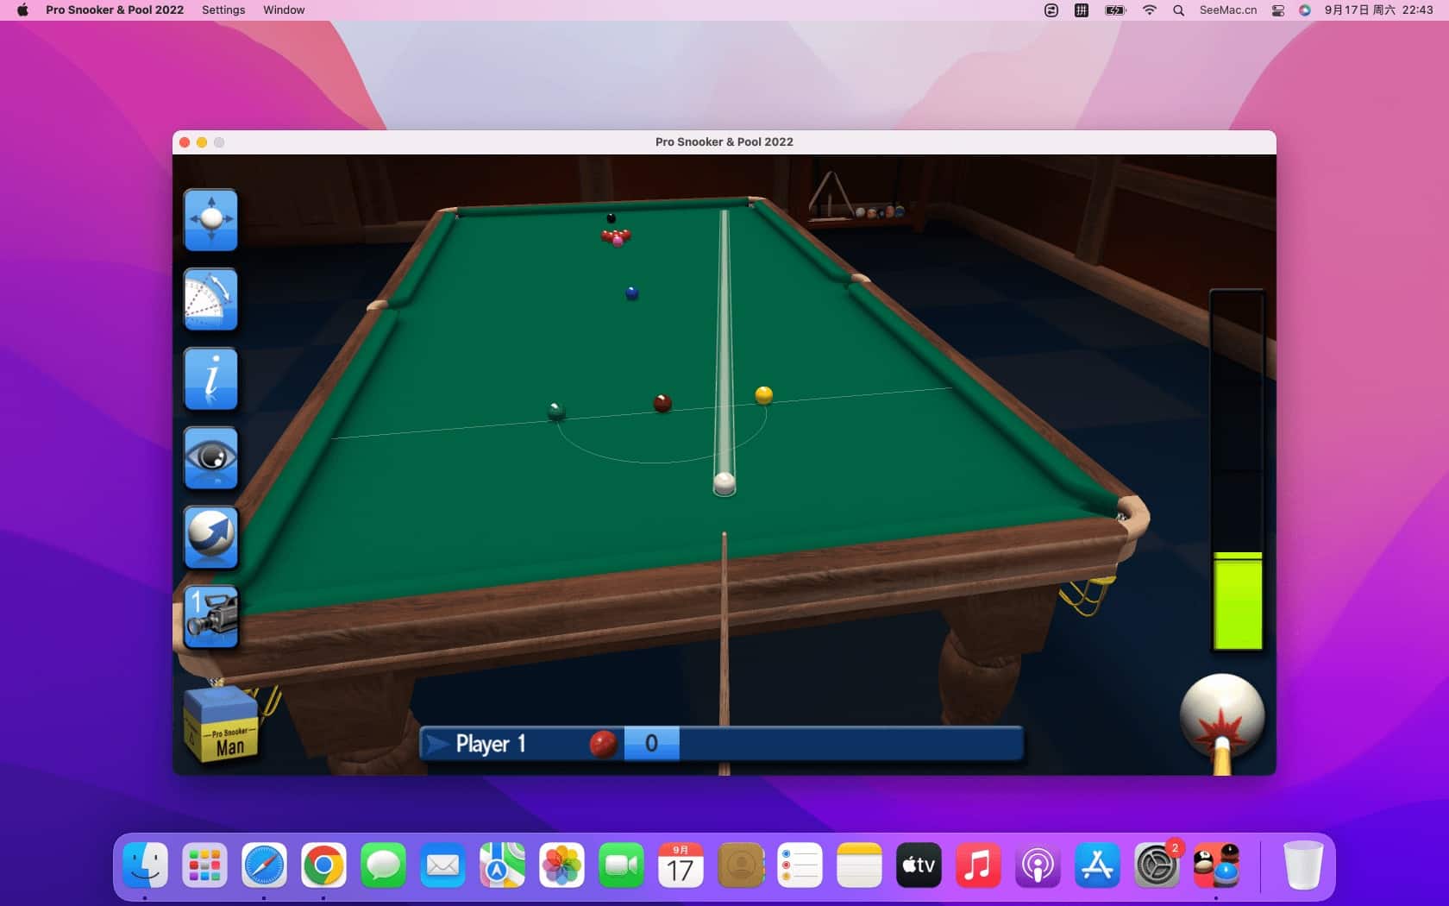Tap the Pro Snooker chalk cube
This screenshot has height=906, width=1449.
pos(221,726)
